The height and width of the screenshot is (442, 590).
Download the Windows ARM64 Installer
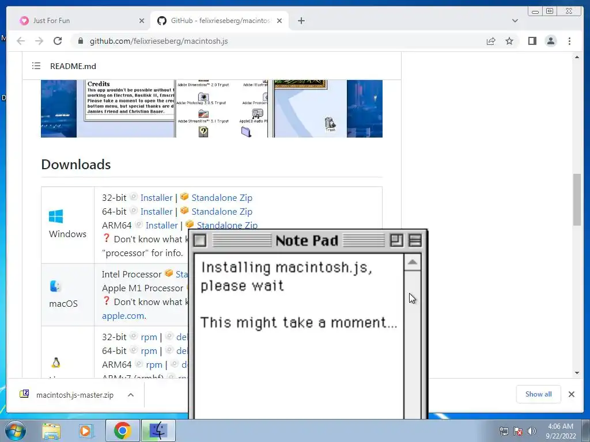[x=161, y=225]
